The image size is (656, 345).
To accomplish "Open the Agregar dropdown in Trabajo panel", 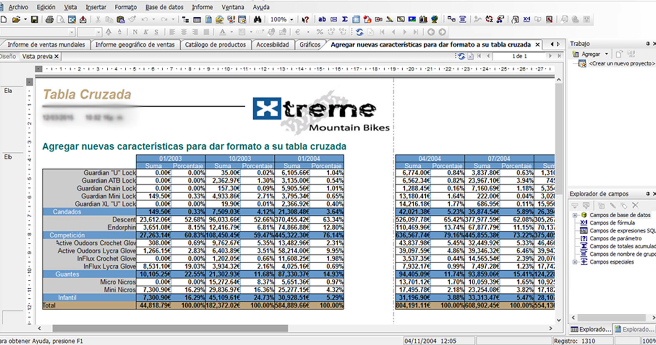I will click(606, 54).
